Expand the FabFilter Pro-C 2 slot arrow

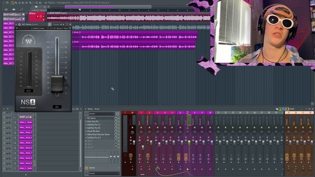(x=86, y=124)
